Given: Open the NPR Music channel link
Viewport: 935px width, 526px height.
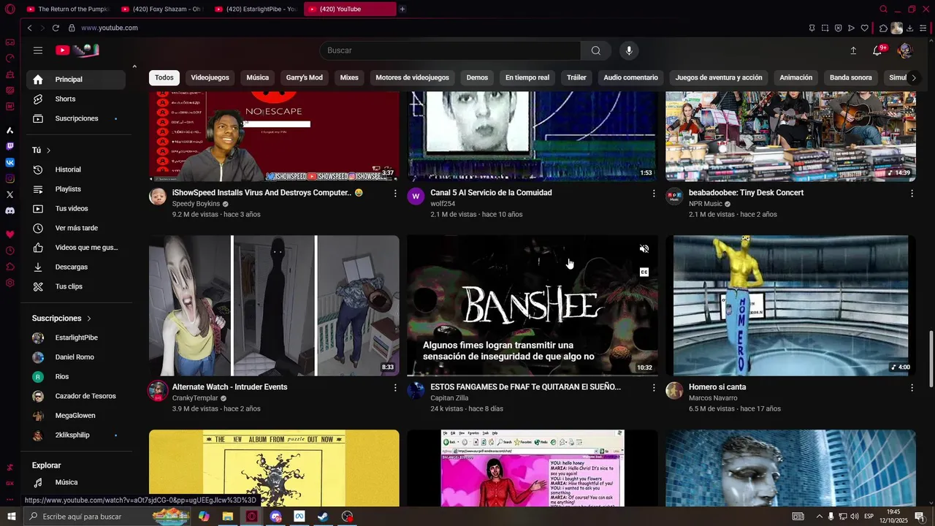Looking at the screenshot, I should coord(705,204).
